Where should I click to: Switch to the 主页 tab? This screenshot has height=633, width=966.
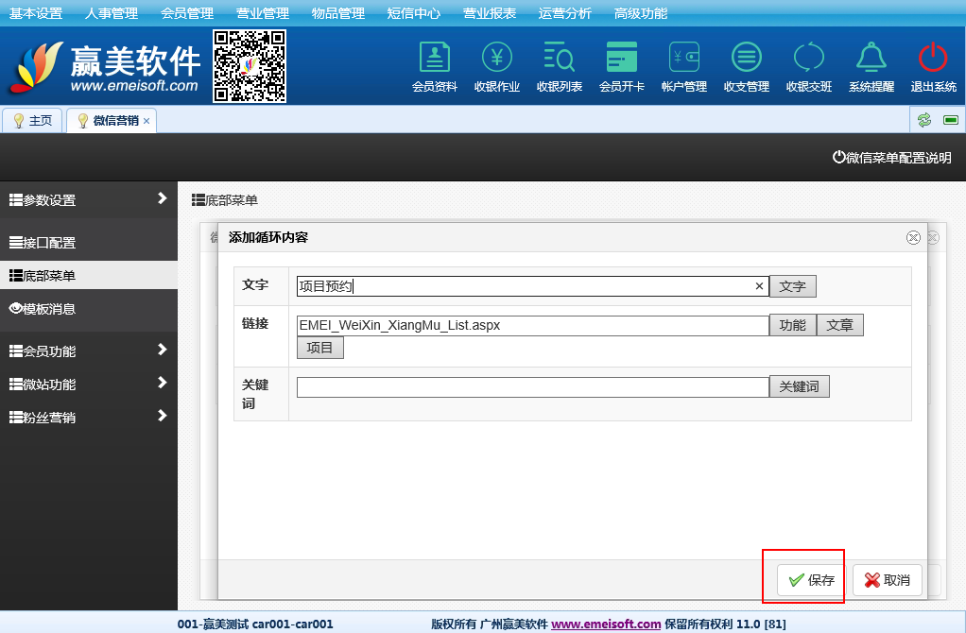[33, 121]
